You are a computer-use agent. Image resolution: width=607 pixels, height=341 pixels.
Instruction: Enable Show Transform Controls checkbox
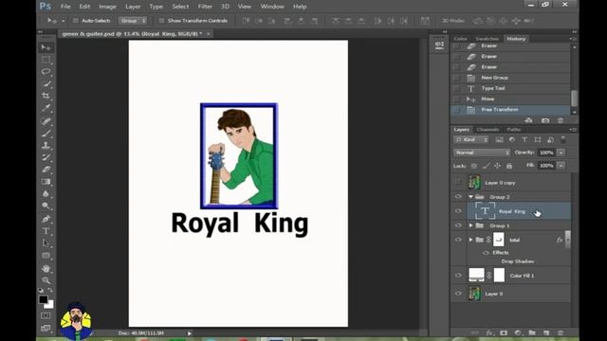pos(161,21)
